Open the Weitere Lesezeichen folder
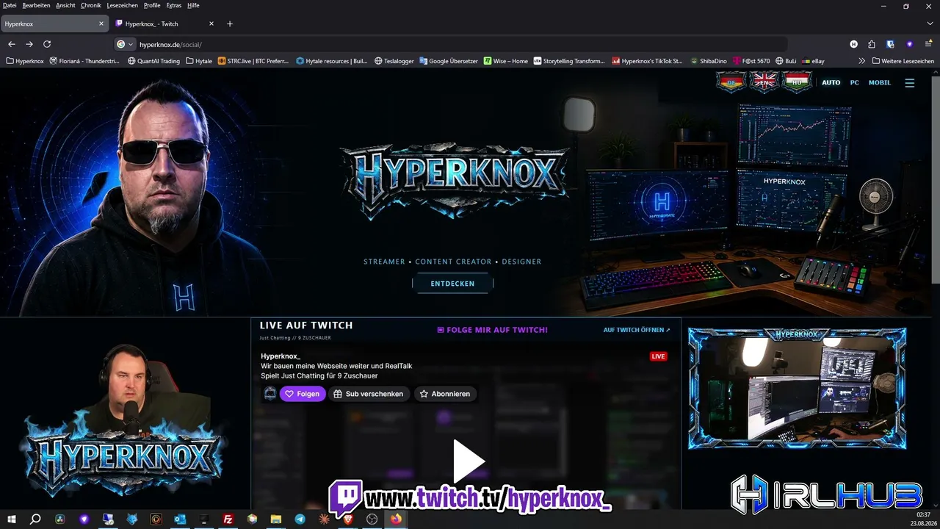This screenshot has width=940, height=529. pyautogui.click(x=903, y=61)
